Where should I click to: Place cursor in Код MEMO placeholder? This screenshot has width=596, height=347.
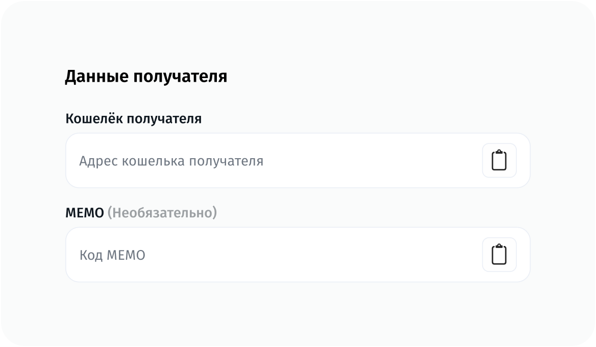(112, 255)
